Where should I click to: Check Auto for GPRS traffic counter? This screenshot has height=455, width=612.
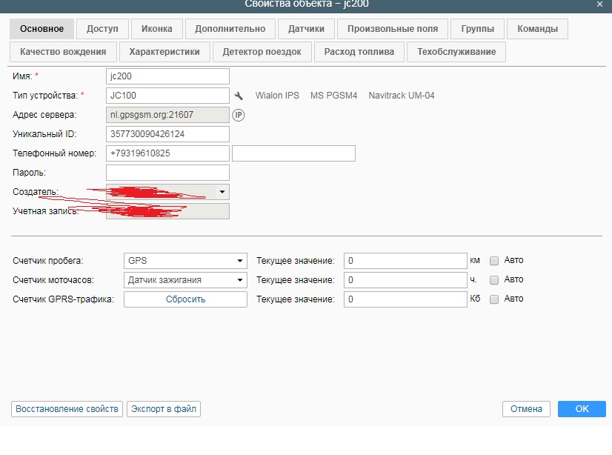[x=494, y=299]
